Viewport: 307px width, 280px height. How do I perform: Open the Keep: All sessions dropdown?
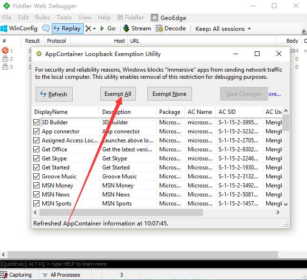pyautogui.click(x=223, y=29)
